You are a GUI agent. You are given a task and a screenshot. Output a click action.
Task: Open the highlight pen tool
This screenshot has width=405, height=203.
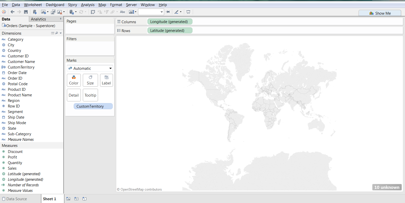pos(177,12)
